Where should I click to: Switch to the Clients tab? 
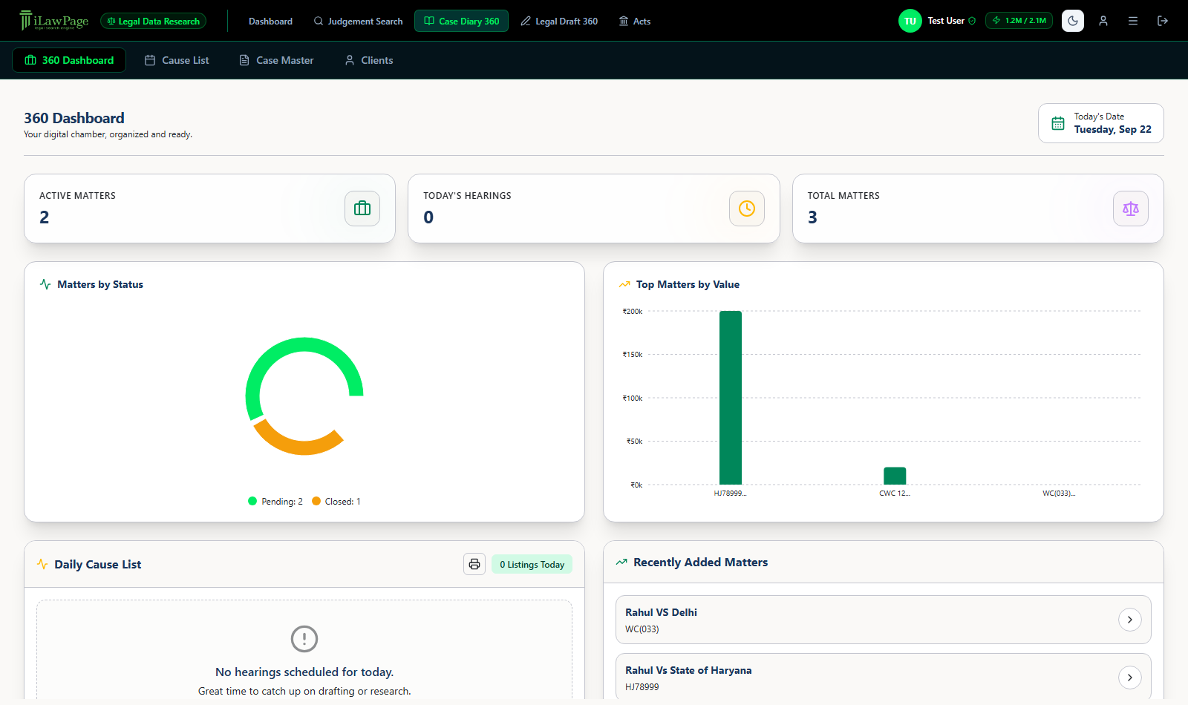(x=369, y=60)
